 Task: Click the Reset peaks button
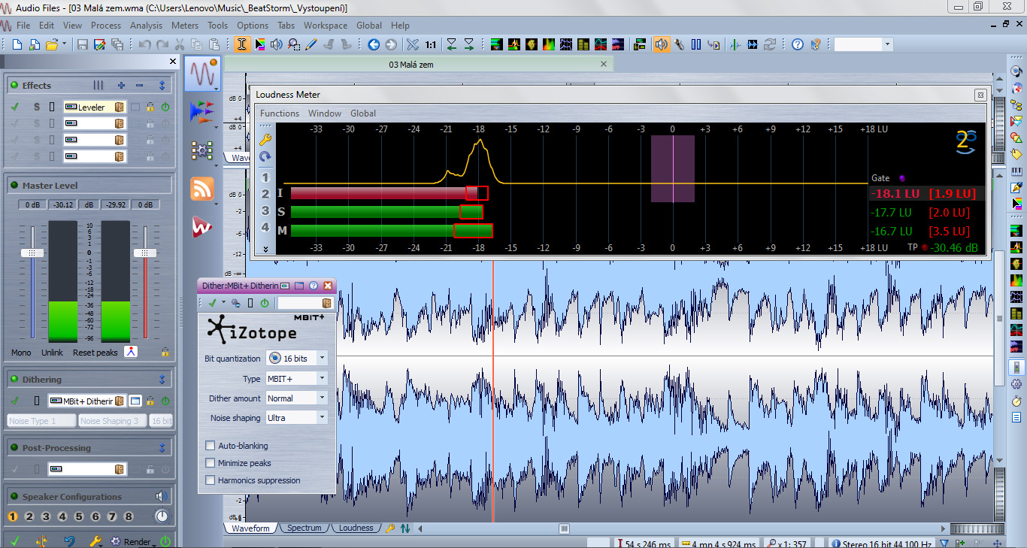(95, 353)
